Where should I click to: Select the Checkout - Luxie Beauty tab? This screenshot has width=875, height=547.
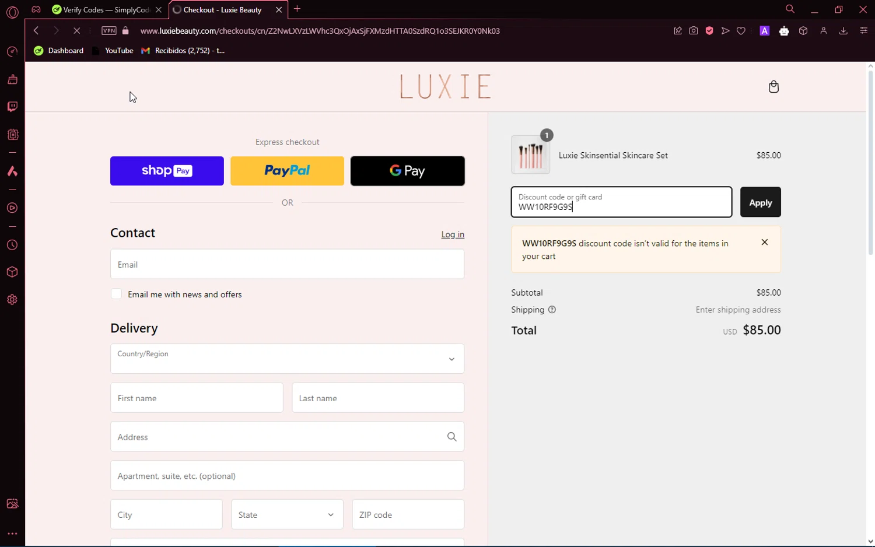[x=228, y=9]
